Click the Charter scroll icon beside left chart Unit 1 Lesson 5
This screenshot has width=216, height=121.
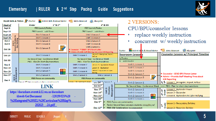[x=62, y=48]
